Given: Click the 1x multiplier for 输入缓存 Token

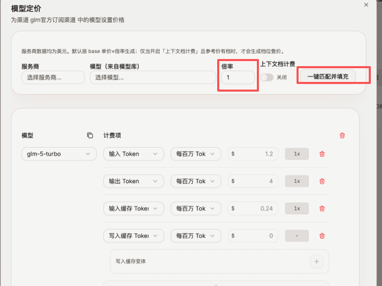Looking at the screenshot, I should 297,209.
